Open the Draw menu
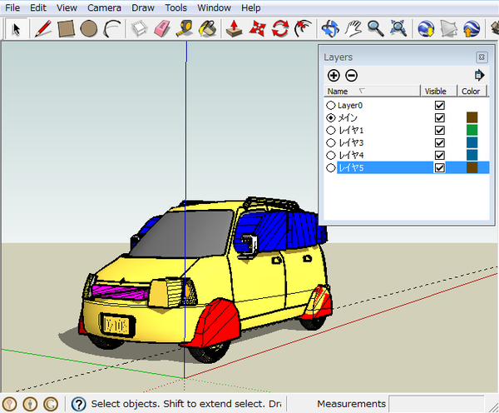The height and width of the screenshot is (413, 499). click(x=143, y=7)
